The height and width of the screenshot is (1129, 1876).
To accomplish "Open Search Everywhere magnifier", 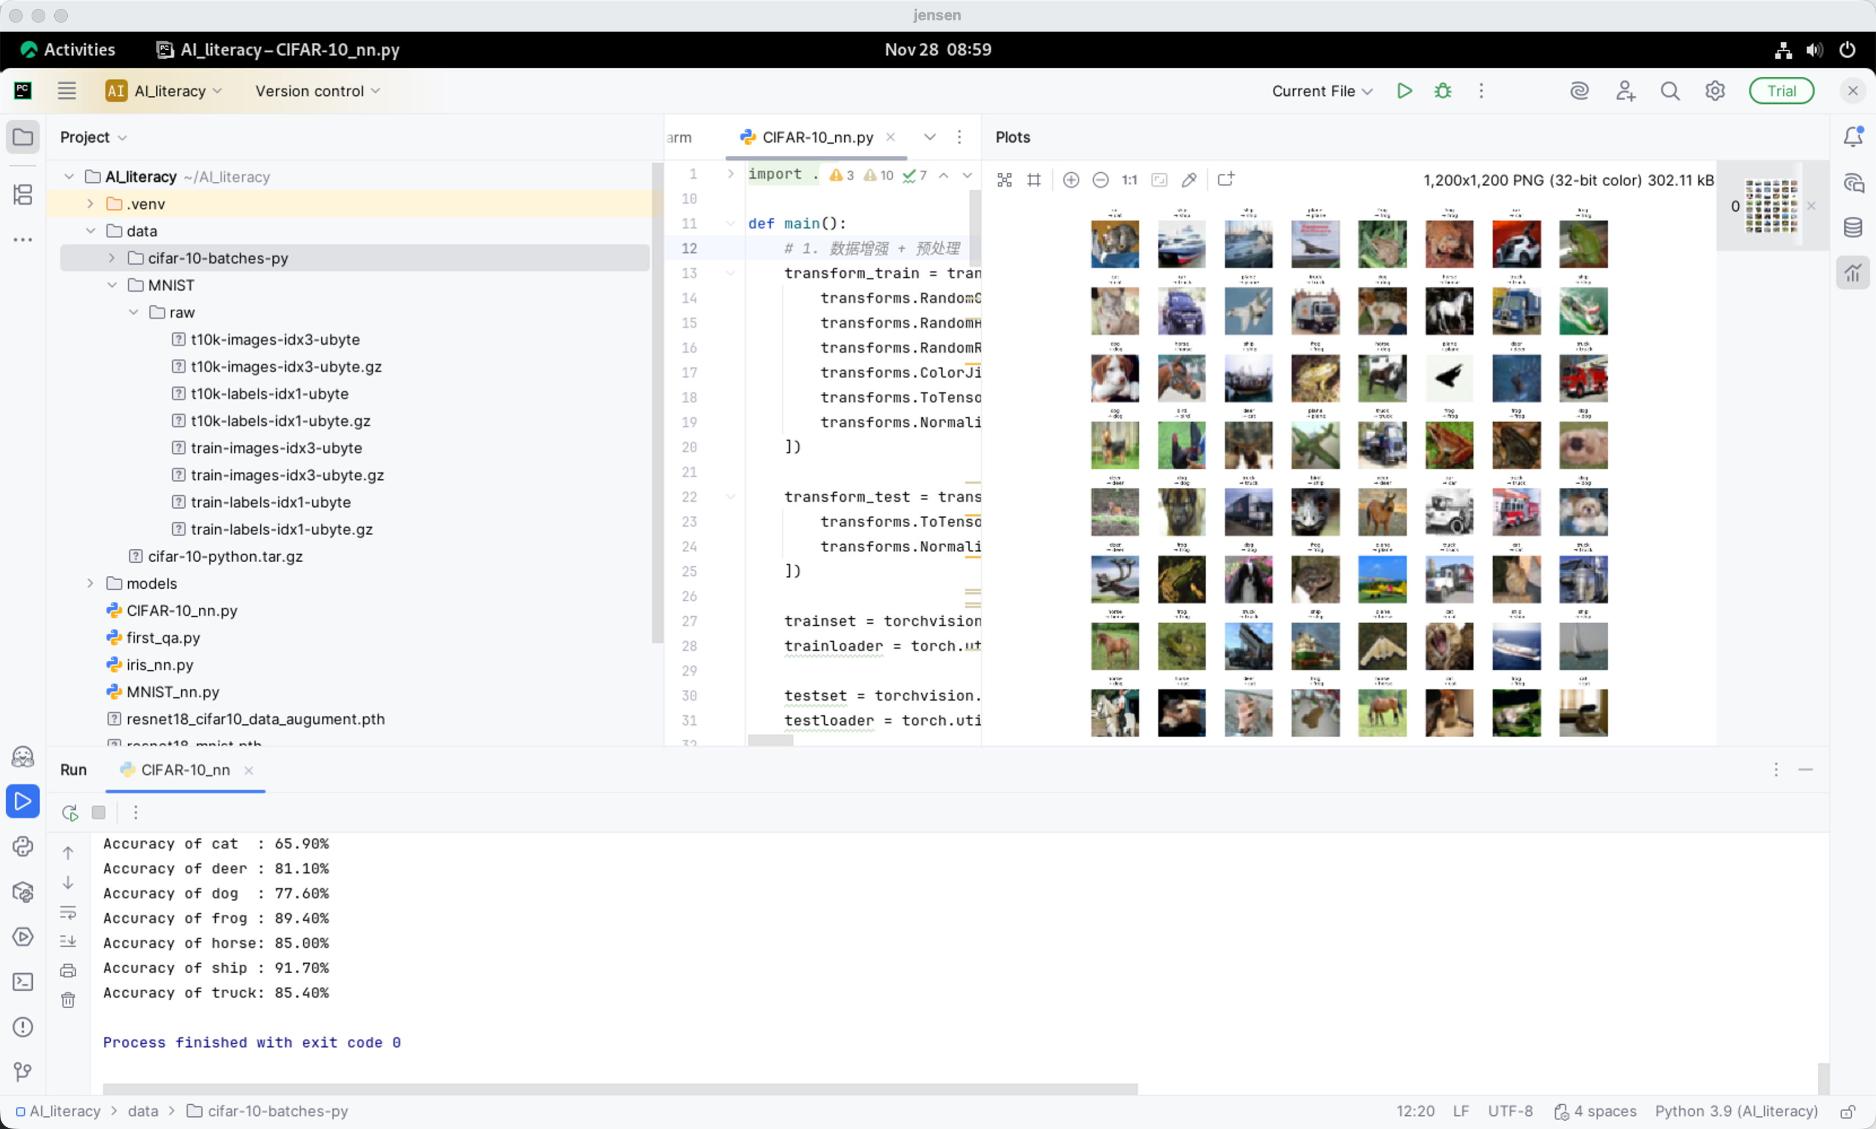I will pos(1670,90).
